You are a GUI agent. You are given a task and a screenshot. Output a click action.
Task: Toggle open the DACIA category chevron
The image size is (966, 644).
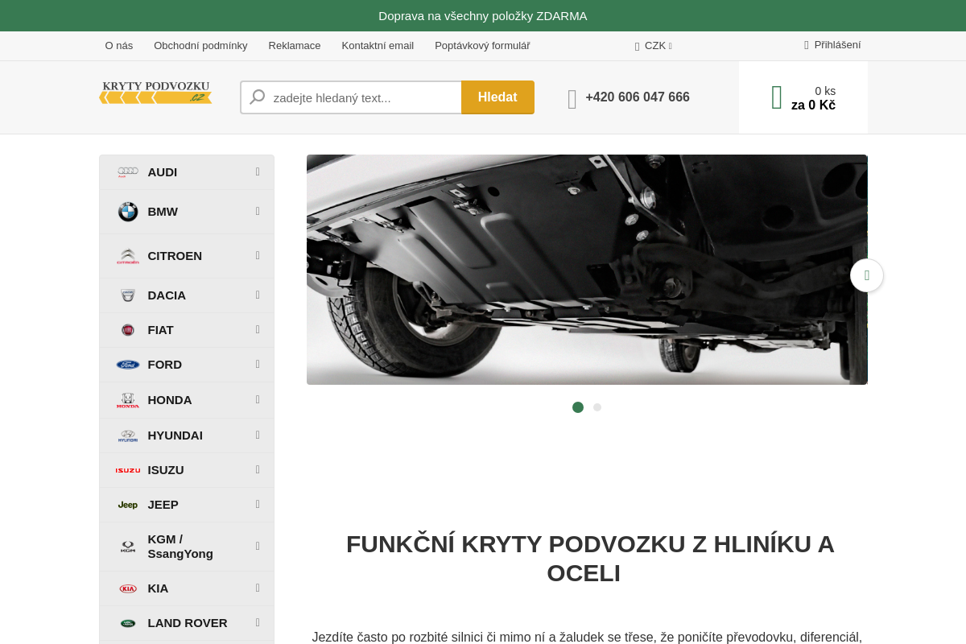(x=257, y=295)
